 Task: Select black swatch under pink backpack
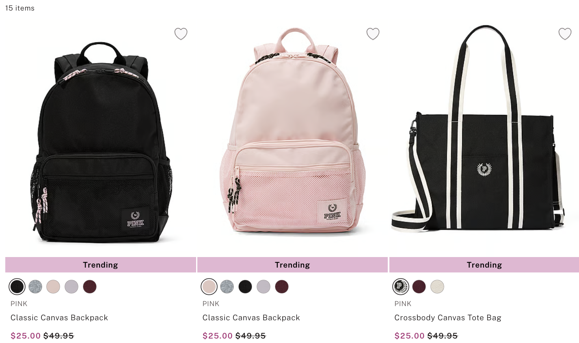point(245,287)
